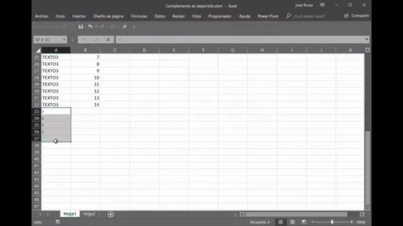This screenshot has height=226, width=403.
Task: Click the horizontal scroll right arrow
Action: click(362, 214)
